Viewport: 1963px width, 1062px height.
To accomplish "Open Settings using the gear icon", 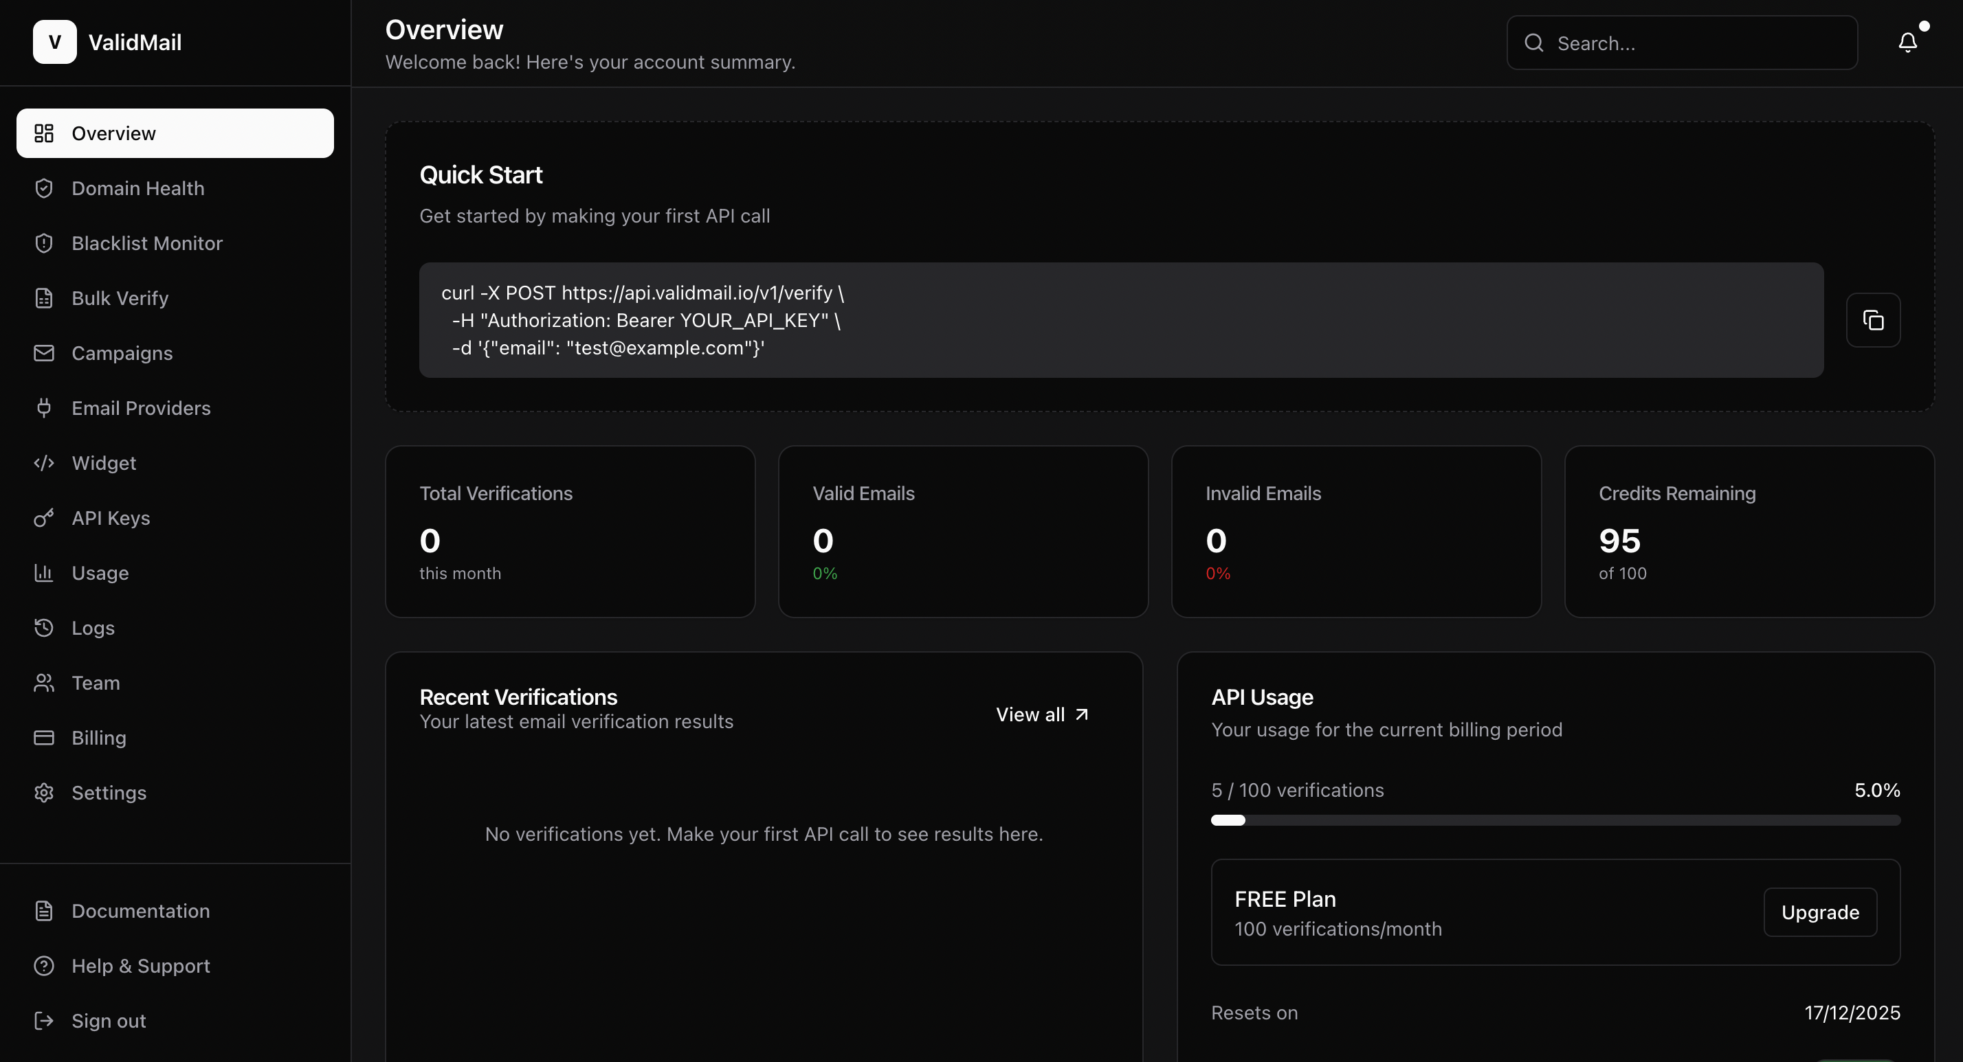I will point(43,792).
